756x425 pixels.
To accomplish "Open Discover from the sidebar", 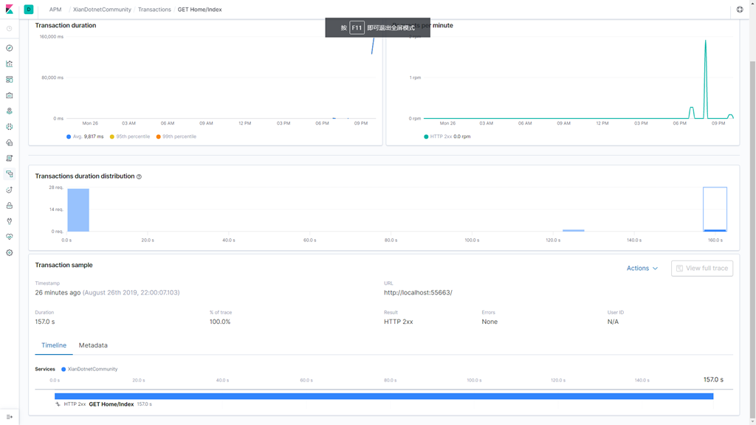I will (9, 48).
